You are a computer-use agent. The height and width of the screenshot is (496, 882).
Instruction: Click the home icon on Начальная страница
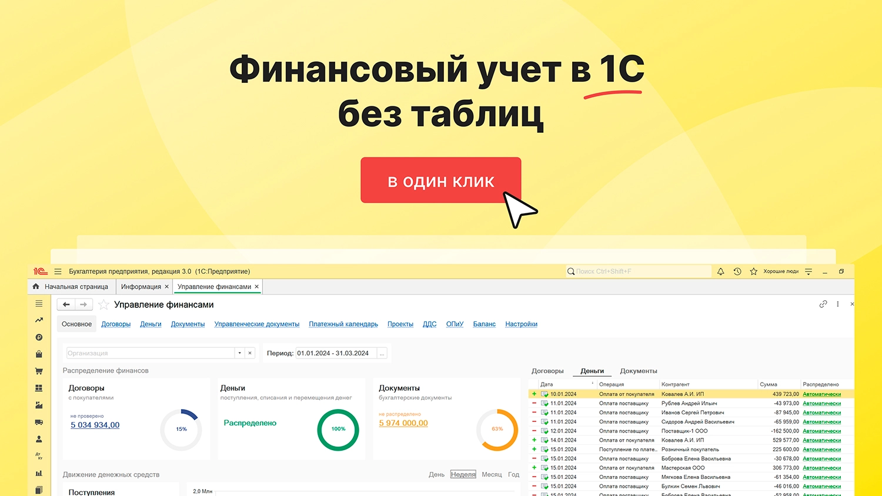[36, 287]
